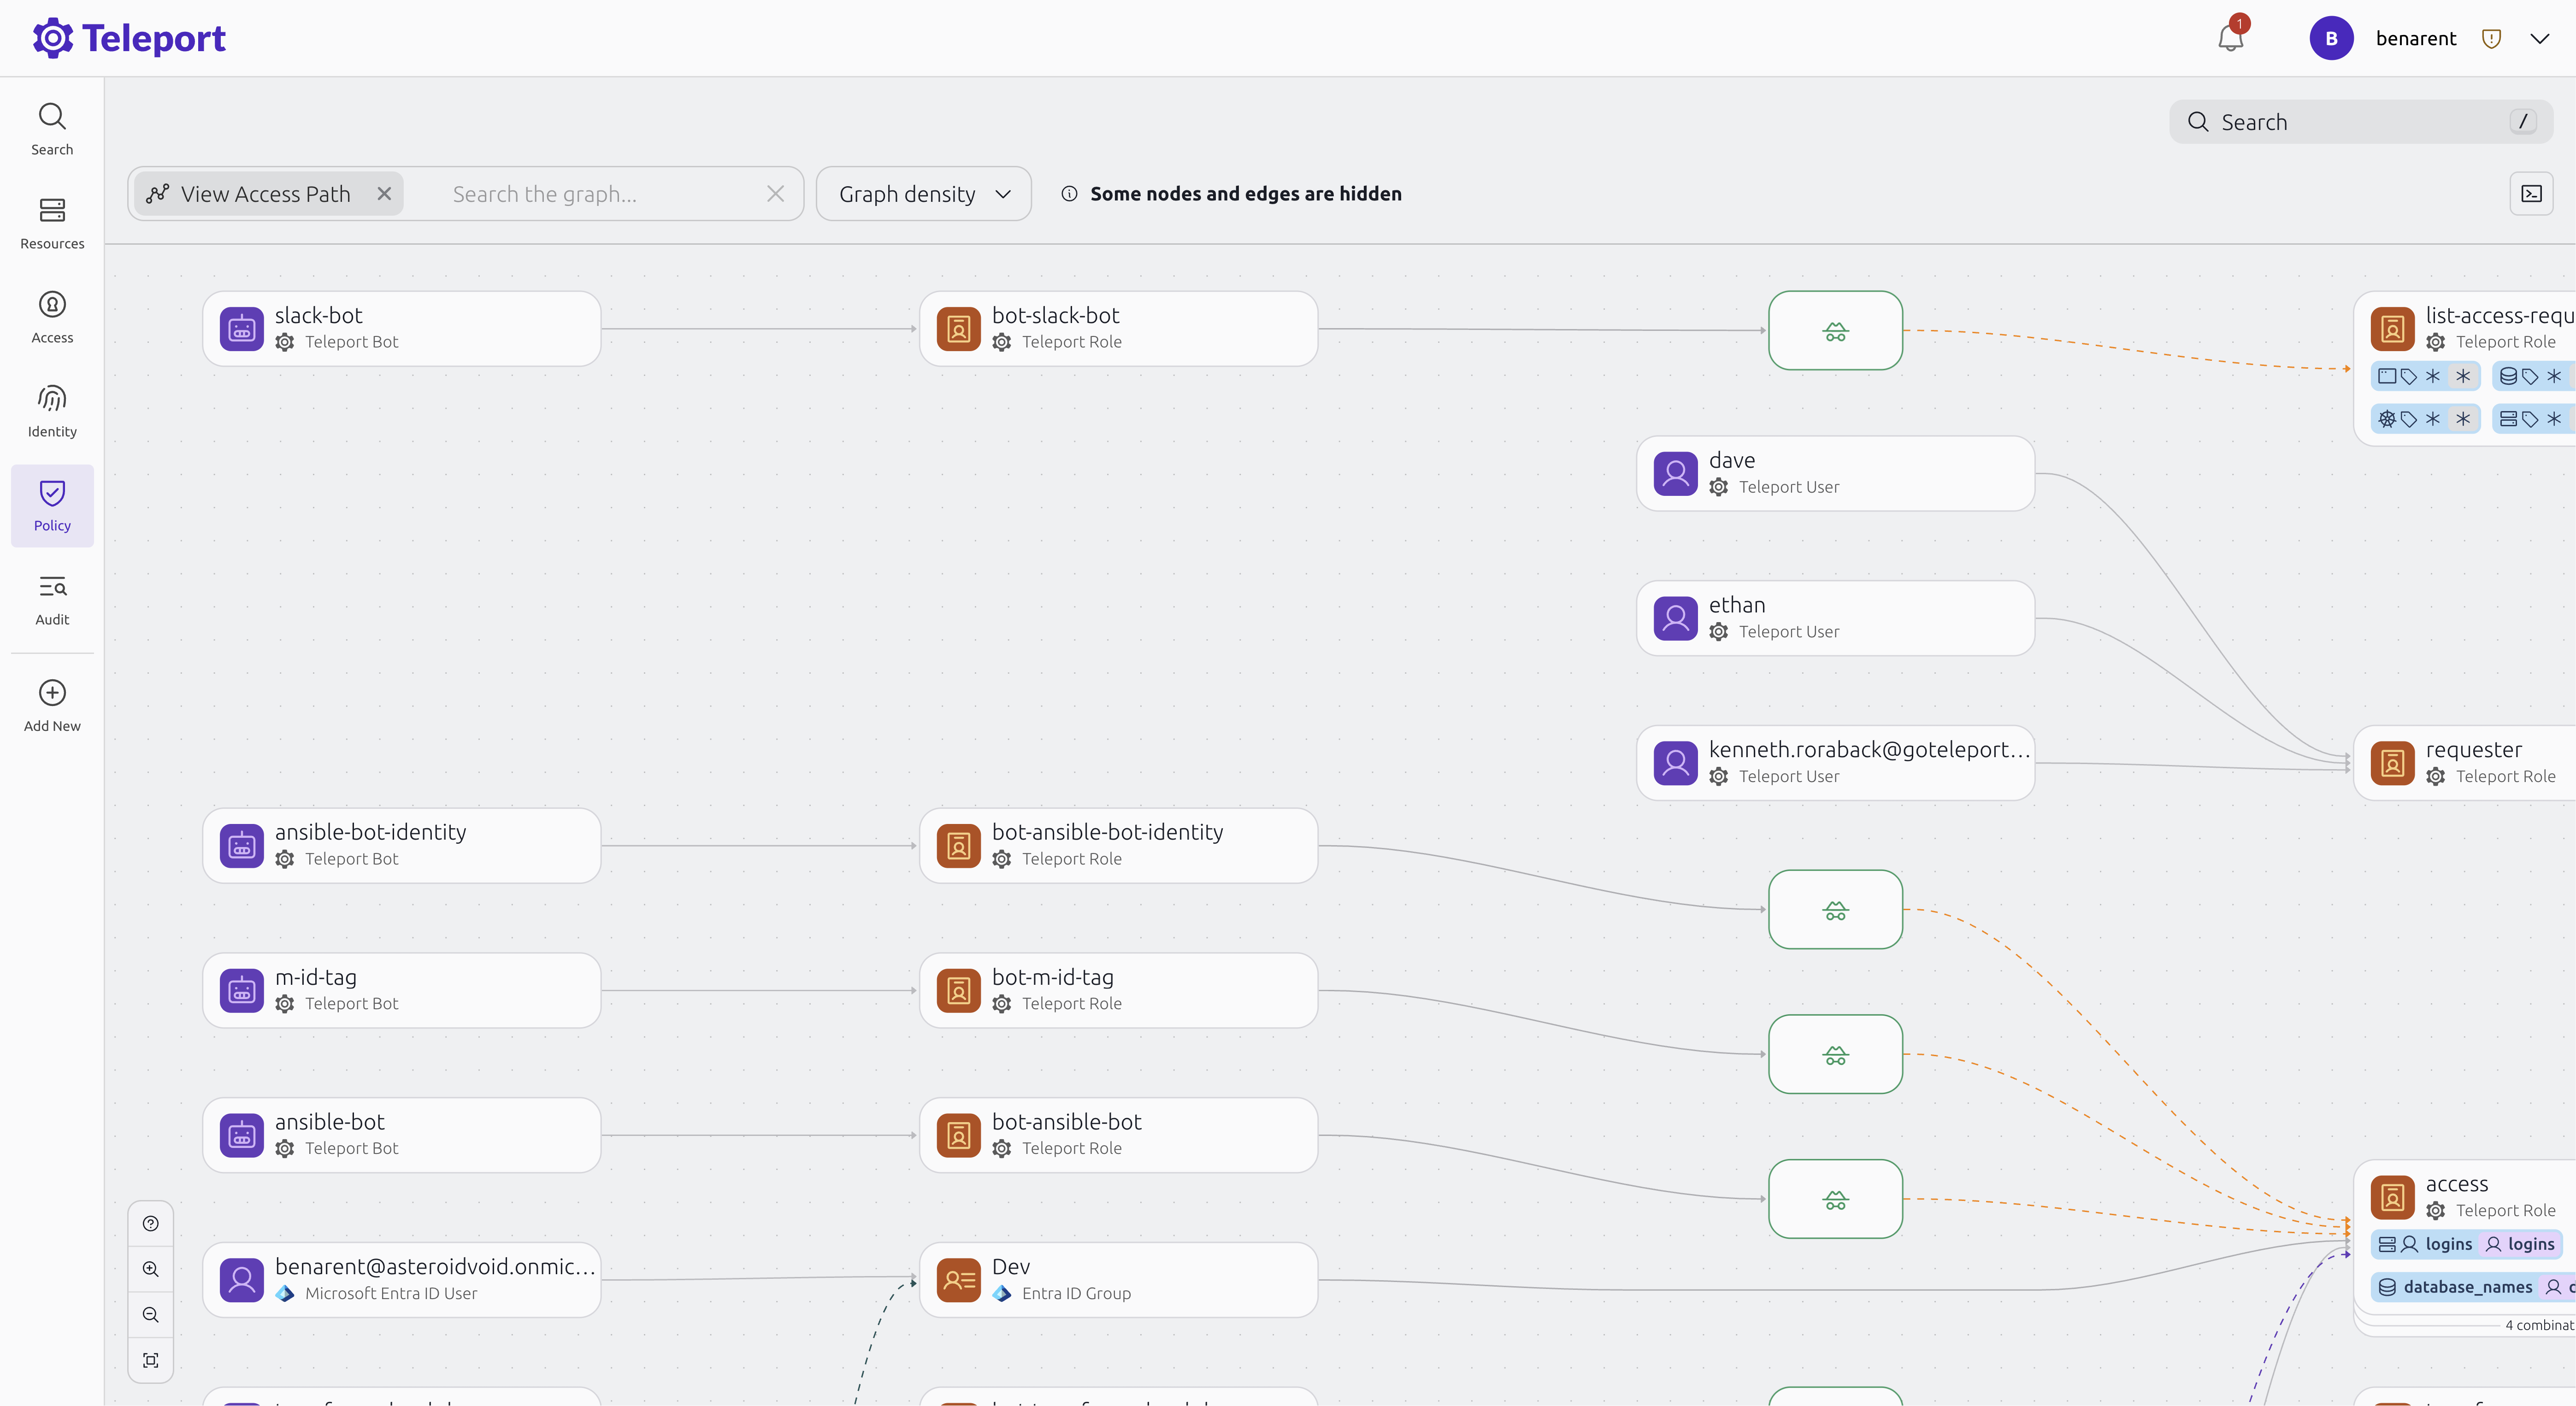Select the hidden identity node after bot-slack-bot
The image size is (2576, 1406).
[1835, 330]
